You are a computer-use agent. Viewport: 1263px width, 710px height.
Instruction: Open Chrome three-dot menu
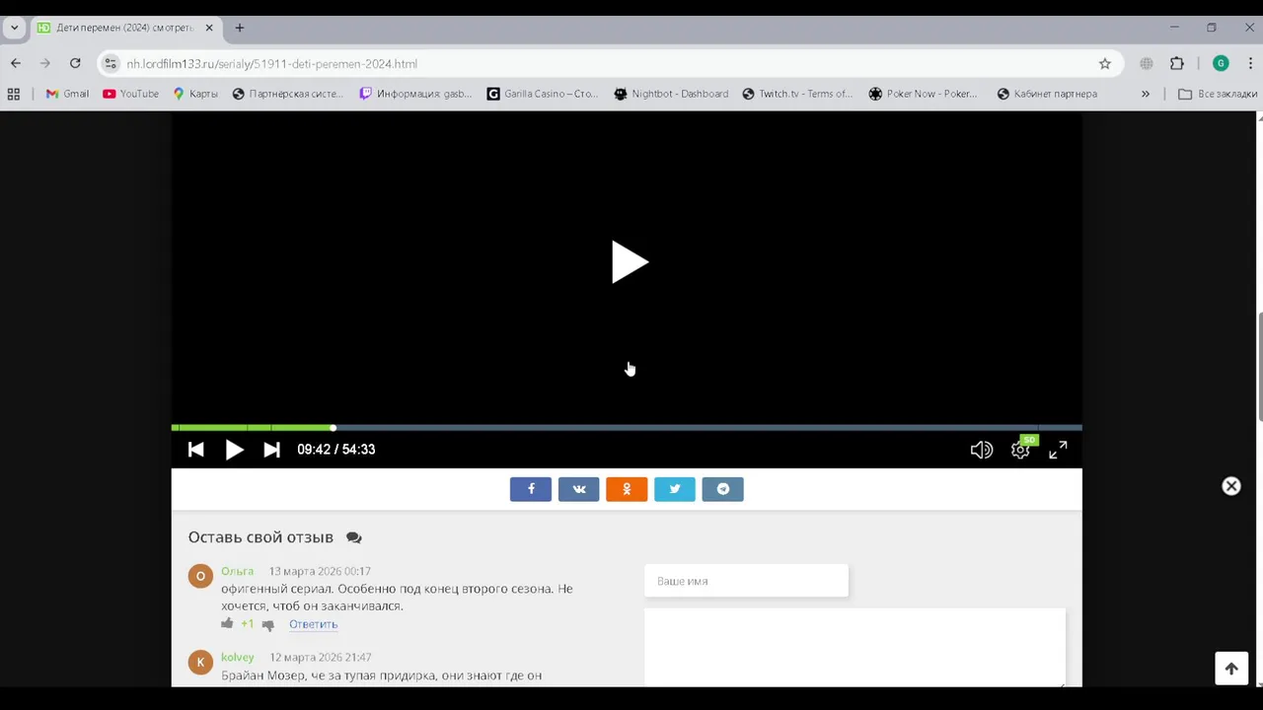(1250, 63)
